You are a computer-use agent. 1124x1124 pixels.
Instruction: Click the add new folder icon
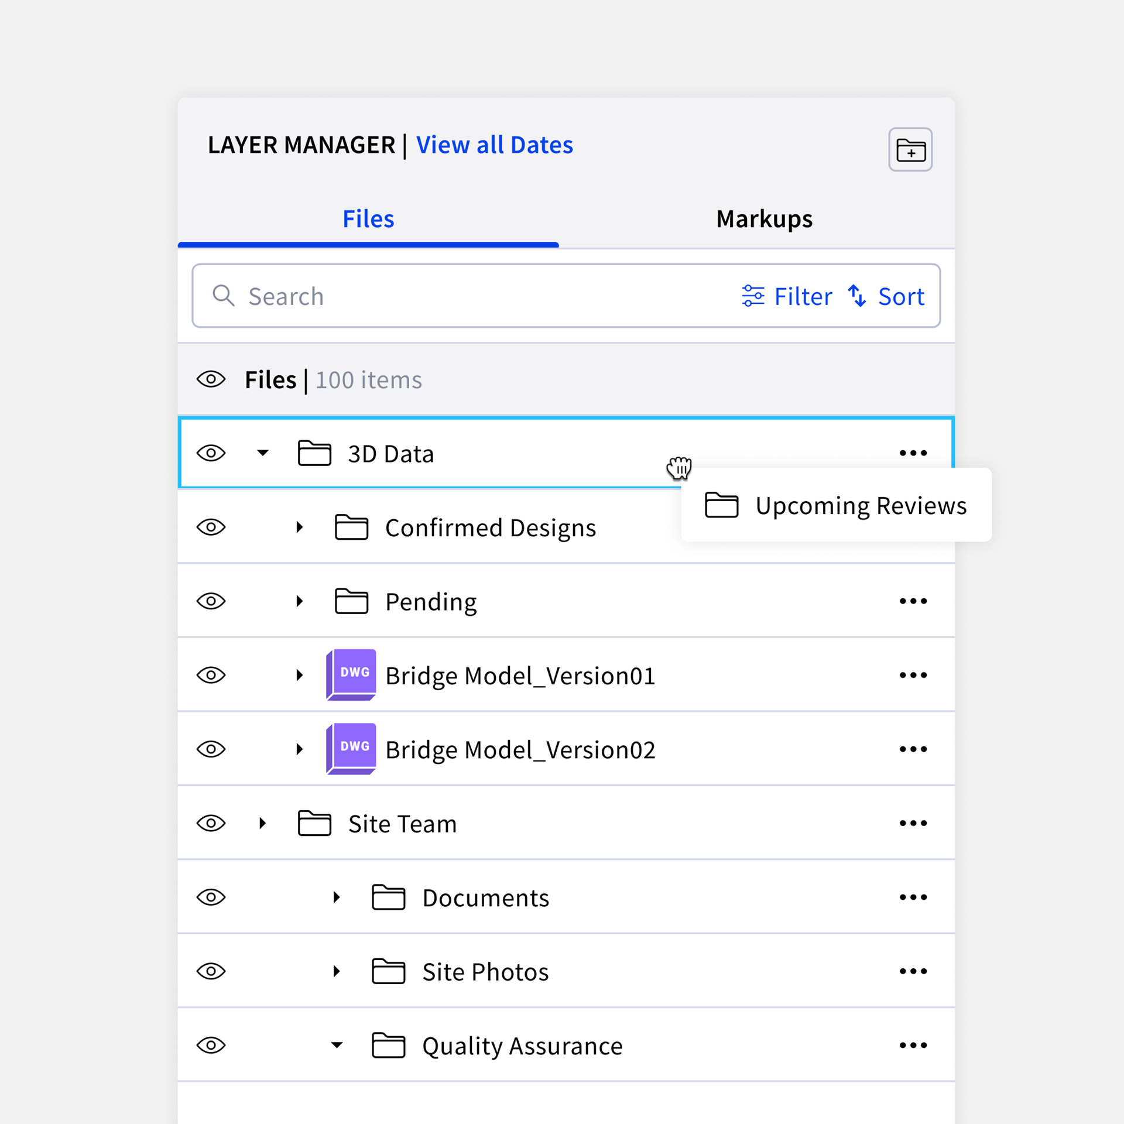click(x=910, y=149)
